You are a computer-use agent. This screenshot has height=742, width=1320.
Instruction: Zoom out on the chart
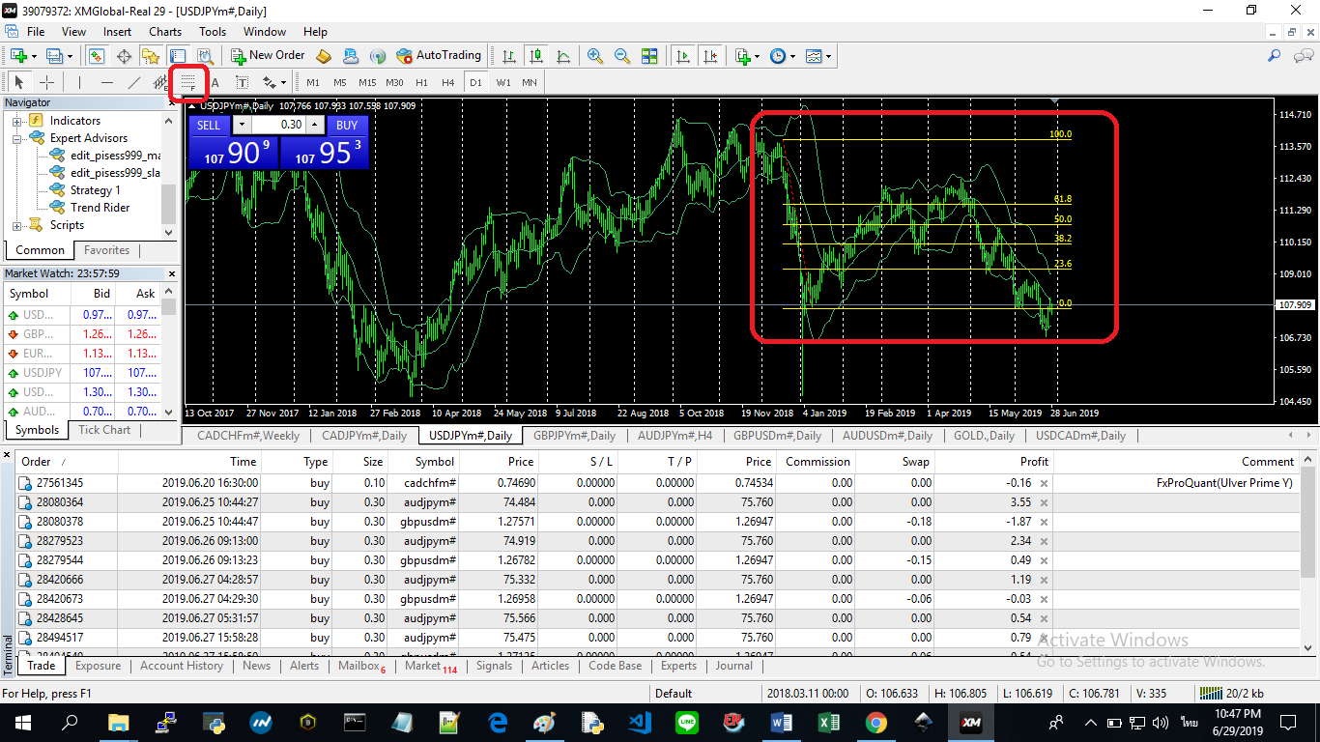(622, 56)
